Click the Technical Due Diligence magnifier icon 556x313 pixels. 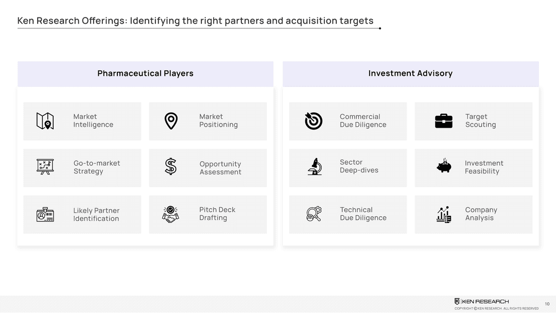tap(314, 214)
